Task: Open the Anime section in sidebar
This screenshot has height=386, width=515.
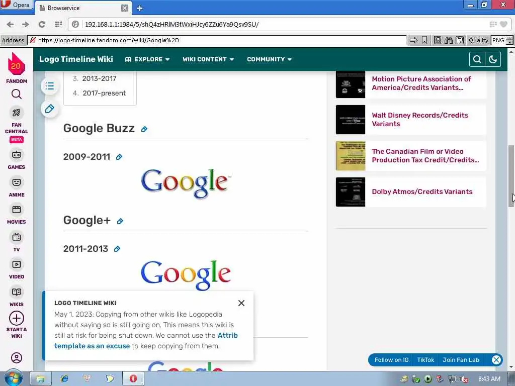Action: click(x=17, y=187)
